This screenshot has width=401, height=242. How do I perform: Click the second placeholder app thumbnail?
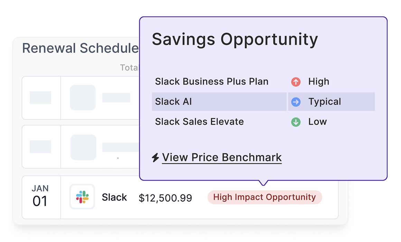pyautogui.click(x=83, y=147)
